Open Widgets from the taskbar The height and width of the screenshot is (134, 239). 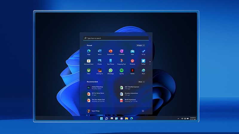tap(117, 119)
